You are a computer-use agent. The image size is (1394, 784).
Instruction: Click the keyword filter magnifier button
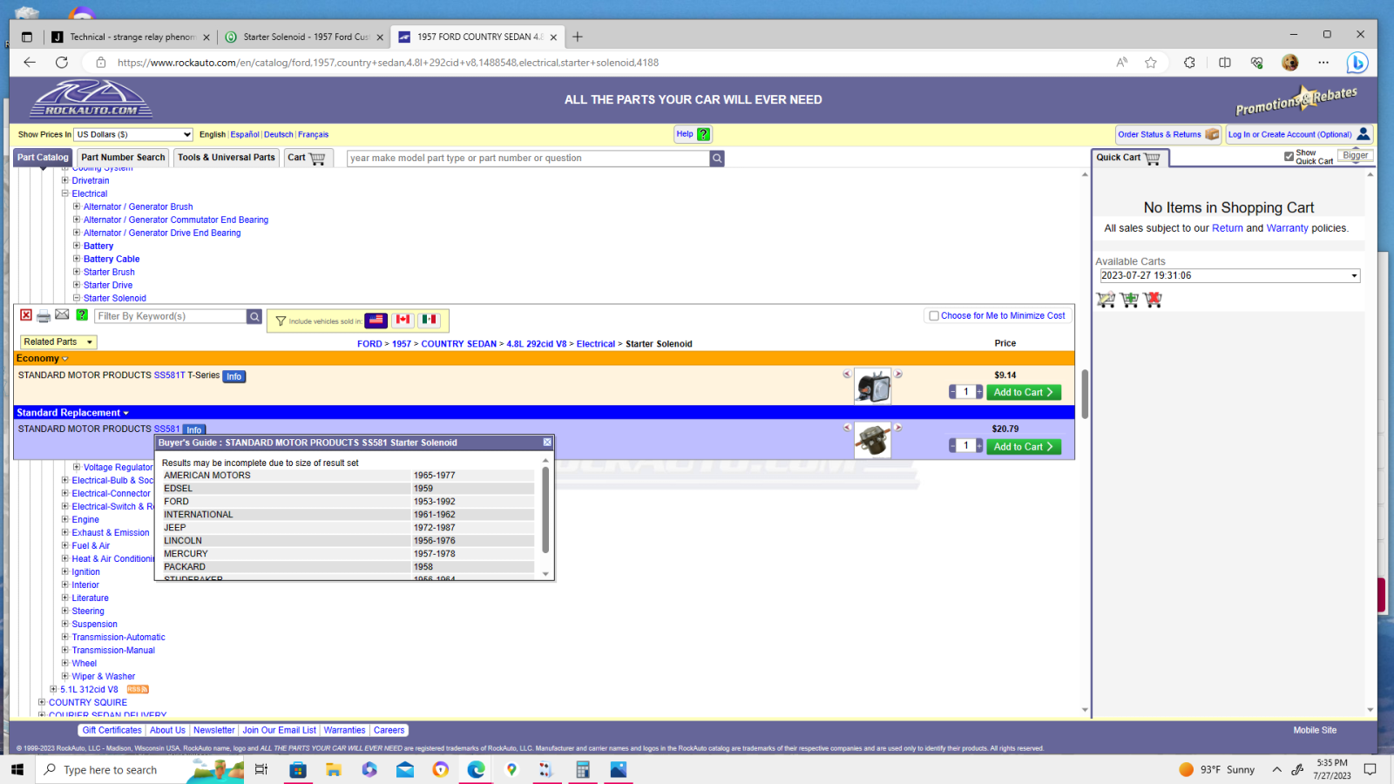point(254,316)
